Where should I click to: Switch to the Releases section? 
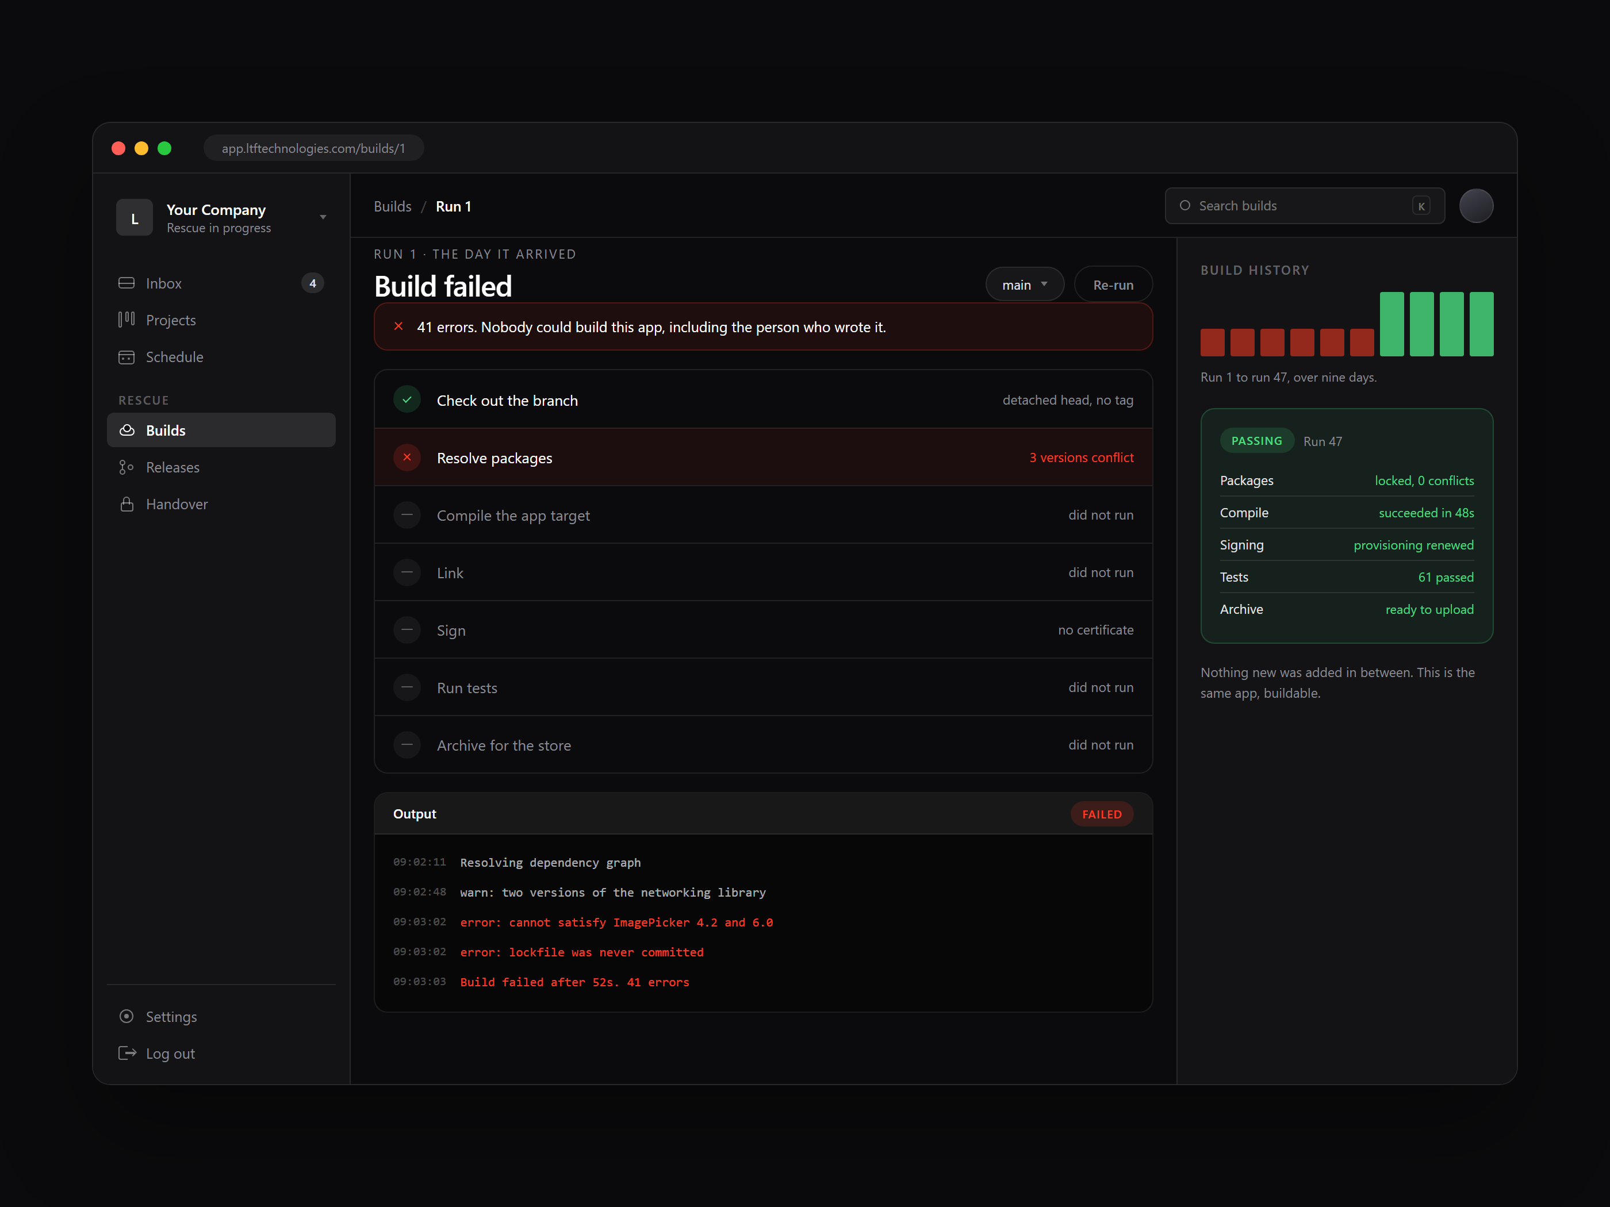(x=221, y=467)
